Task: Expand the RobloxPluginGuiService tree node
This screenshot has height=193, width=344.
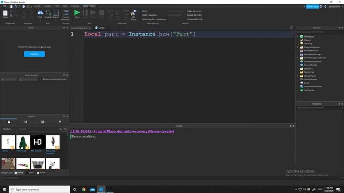Action: 298,58
